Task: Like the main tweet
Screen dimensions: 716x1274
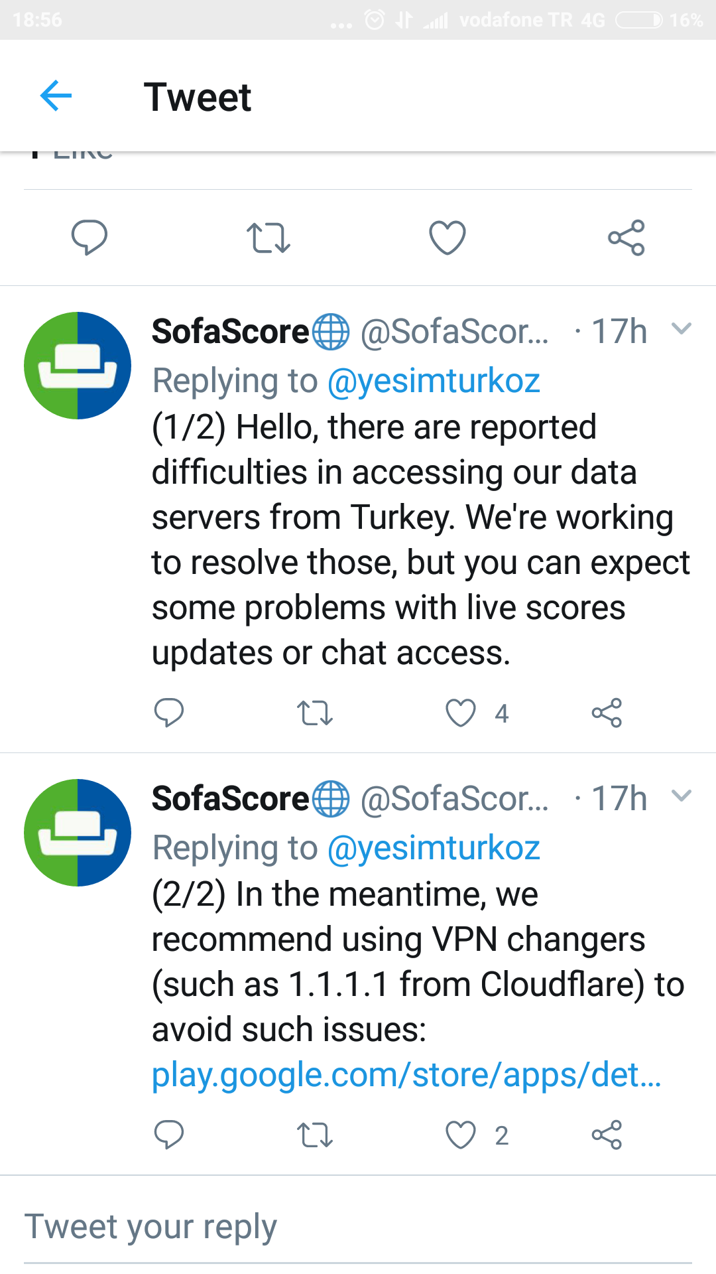Action: click(x=447, y=238)
